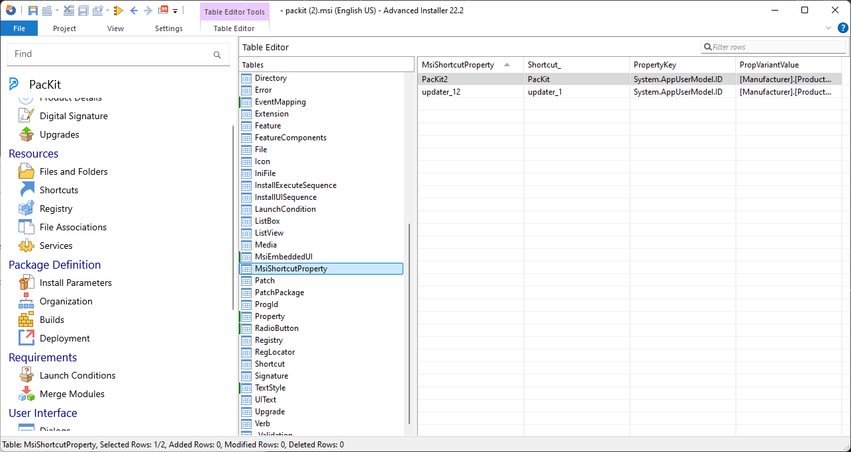Click the User Interface section header
The height and width of the screenshot is (452, 851).
[x=43, y=413]
